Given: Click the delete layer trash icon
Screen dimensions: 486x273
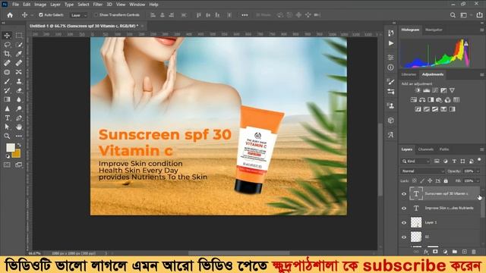Looking at the screenshot, I should [x=474, y=252].
